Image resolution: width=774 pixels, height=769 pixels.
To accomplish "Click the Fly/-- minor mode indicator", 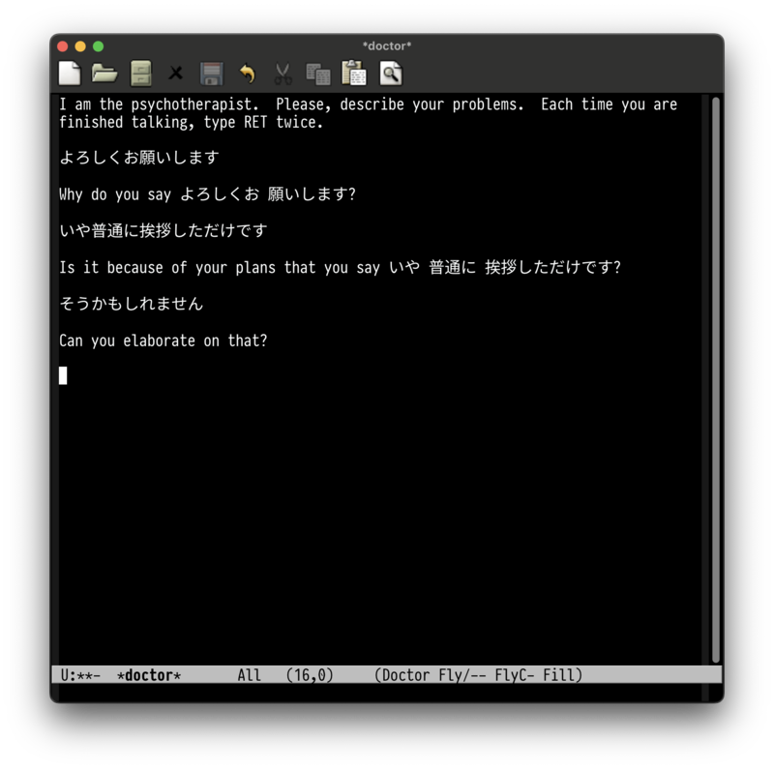I will pyautogui.click(x=462, y=675).
